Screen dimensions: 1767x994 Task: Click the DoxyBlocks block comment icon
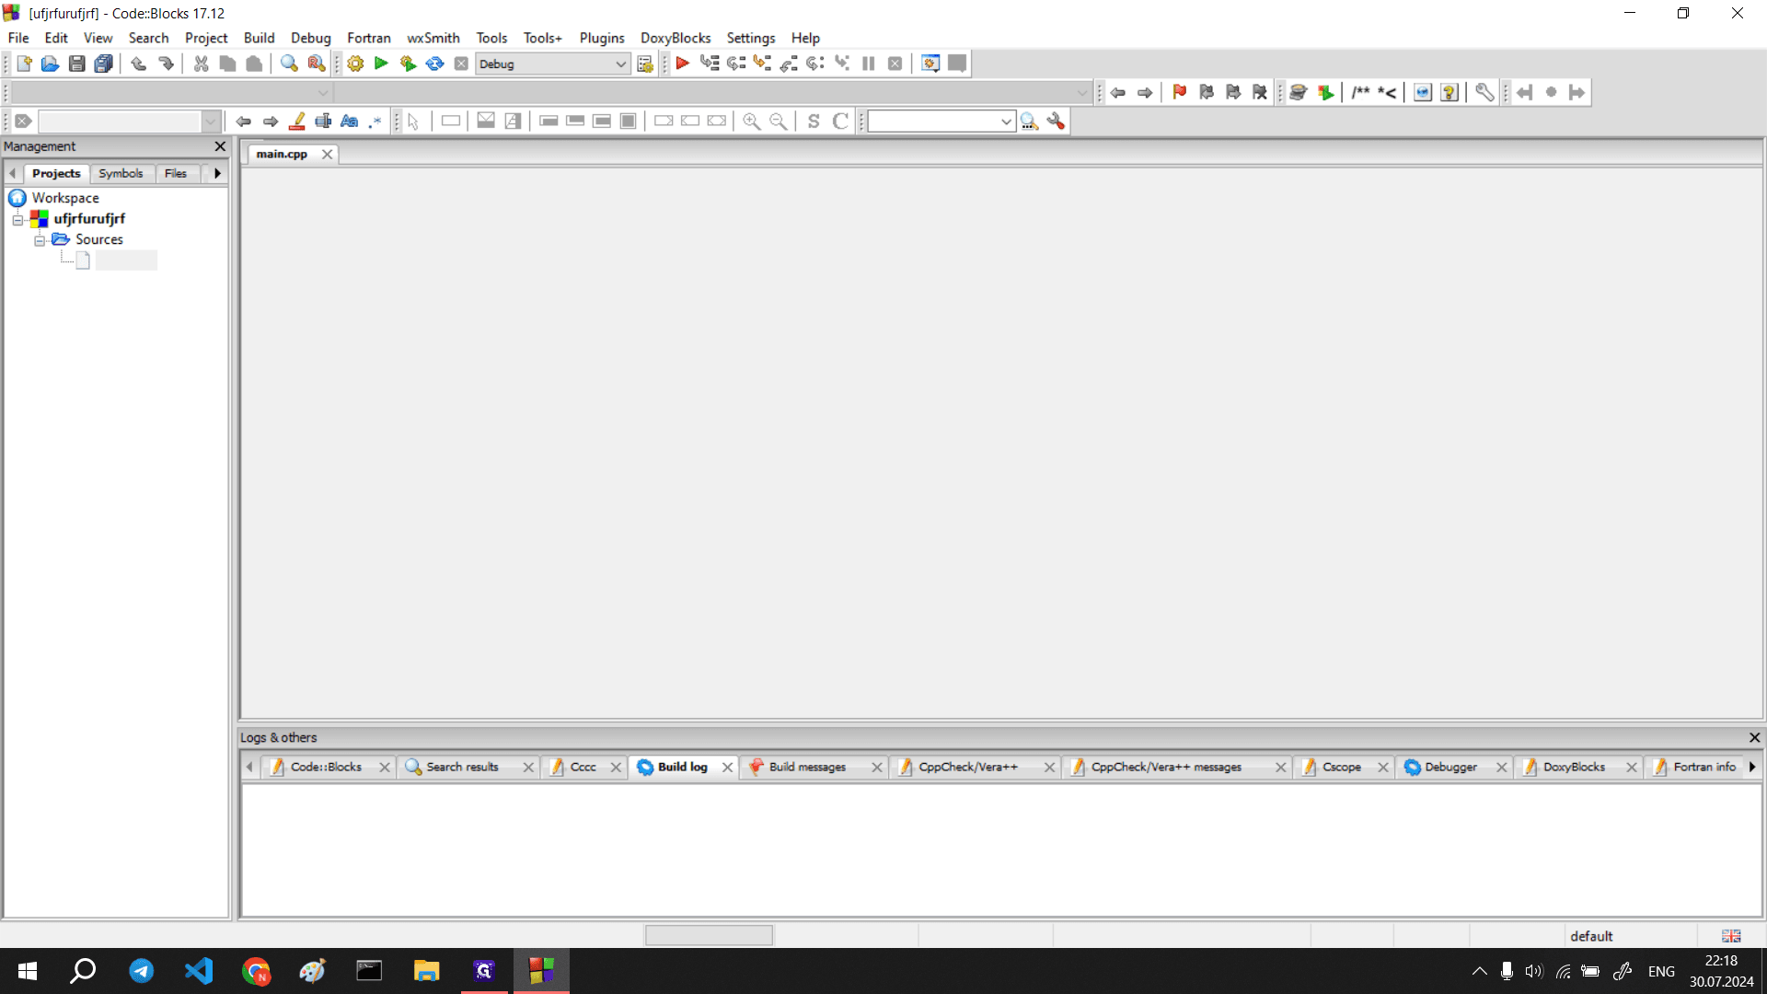click(x=1360, y=92)
